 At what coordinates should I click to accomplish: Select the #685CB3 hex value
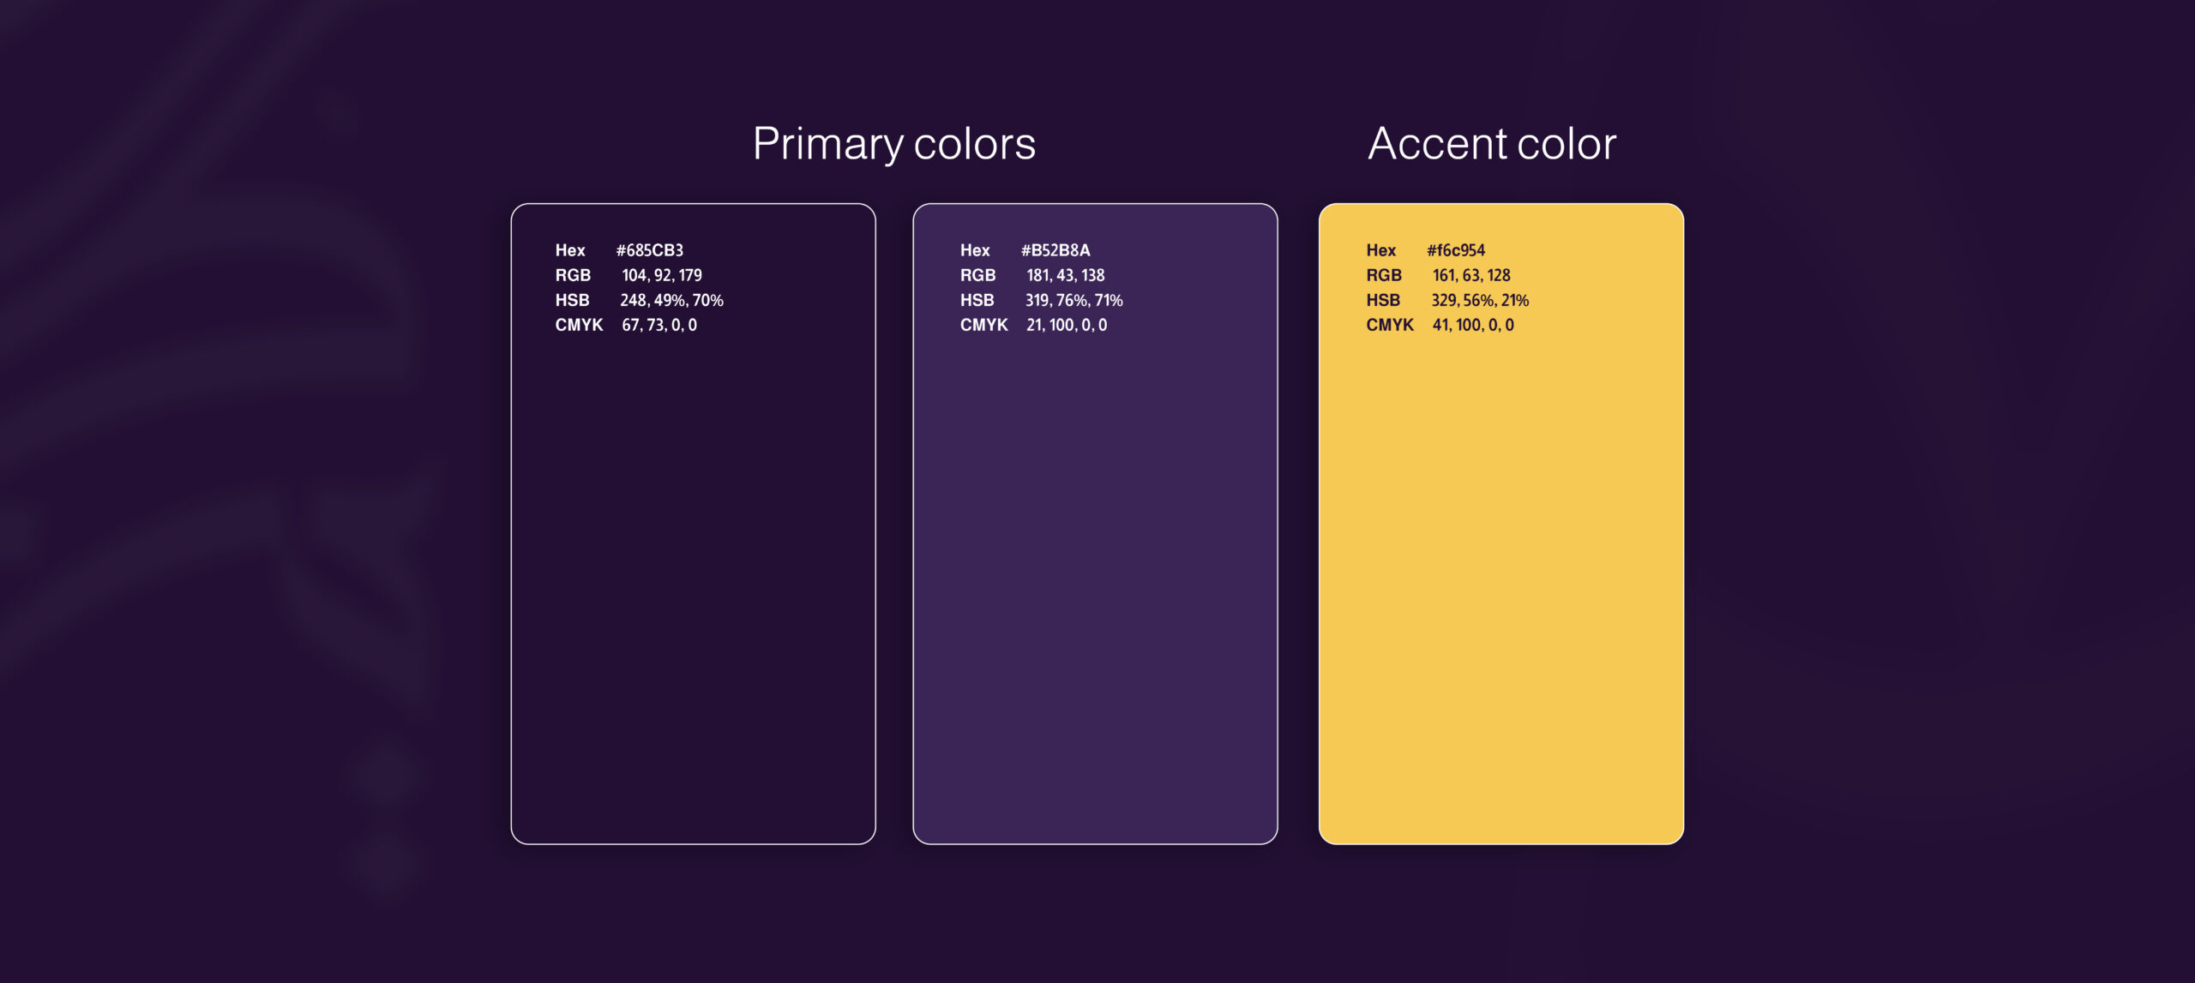649,250
